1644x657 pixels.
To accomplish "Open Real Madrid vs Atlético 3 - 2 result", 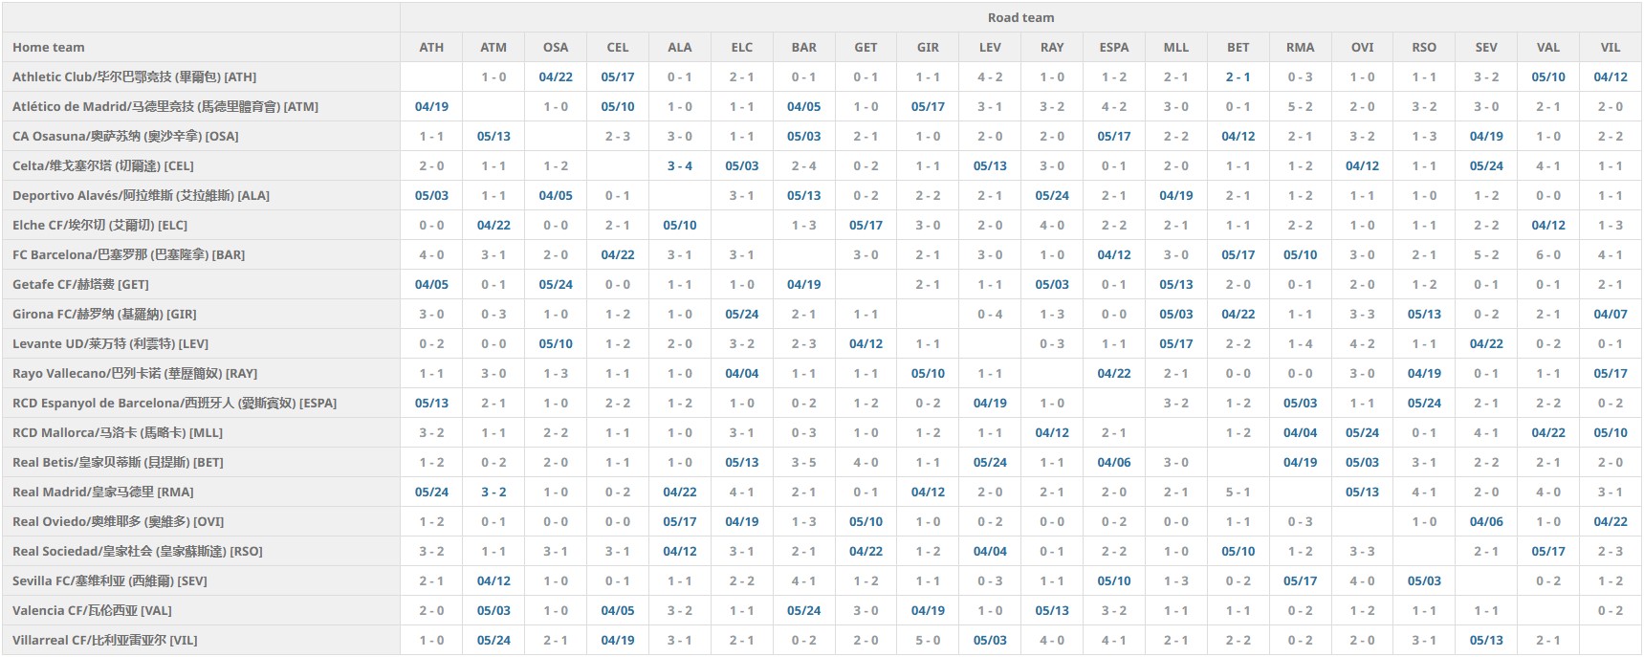I will [493, 492].
